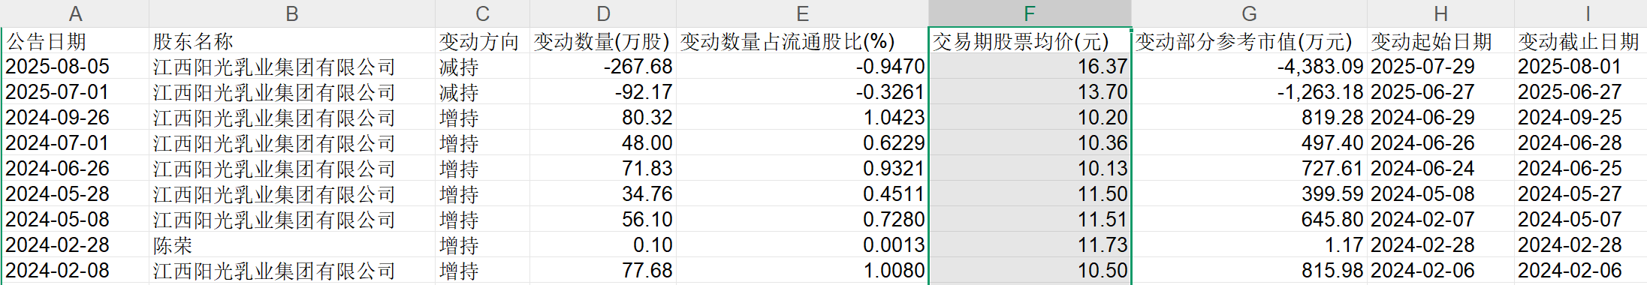
Task: Select the quantity cell 77.68
Action: click(603, 271)
